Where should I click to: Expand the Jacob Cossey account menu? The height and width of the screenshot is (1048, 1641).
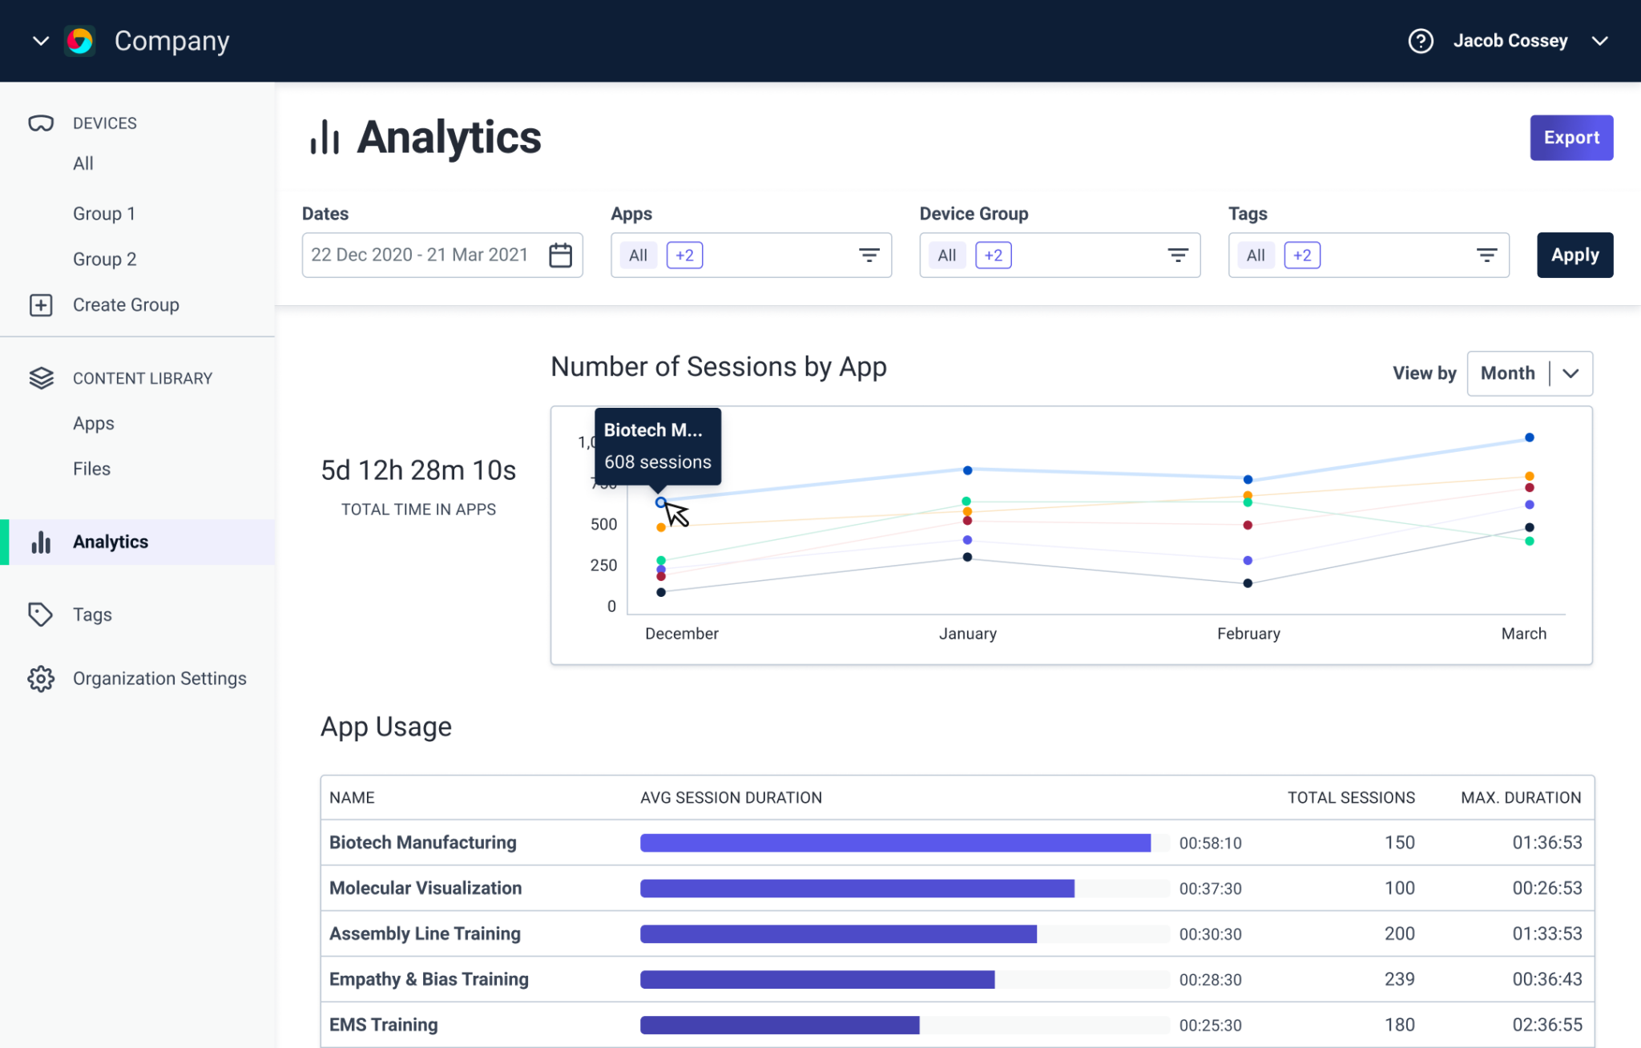(x=1599, y=41)
